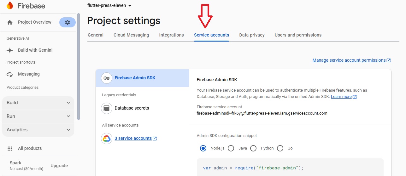Expand the Analytics category
This screenshot has height=176, width=406.
click(38, 130)
